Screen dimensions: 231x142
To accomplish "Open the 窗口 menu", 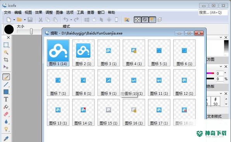I will click(101, 12).
